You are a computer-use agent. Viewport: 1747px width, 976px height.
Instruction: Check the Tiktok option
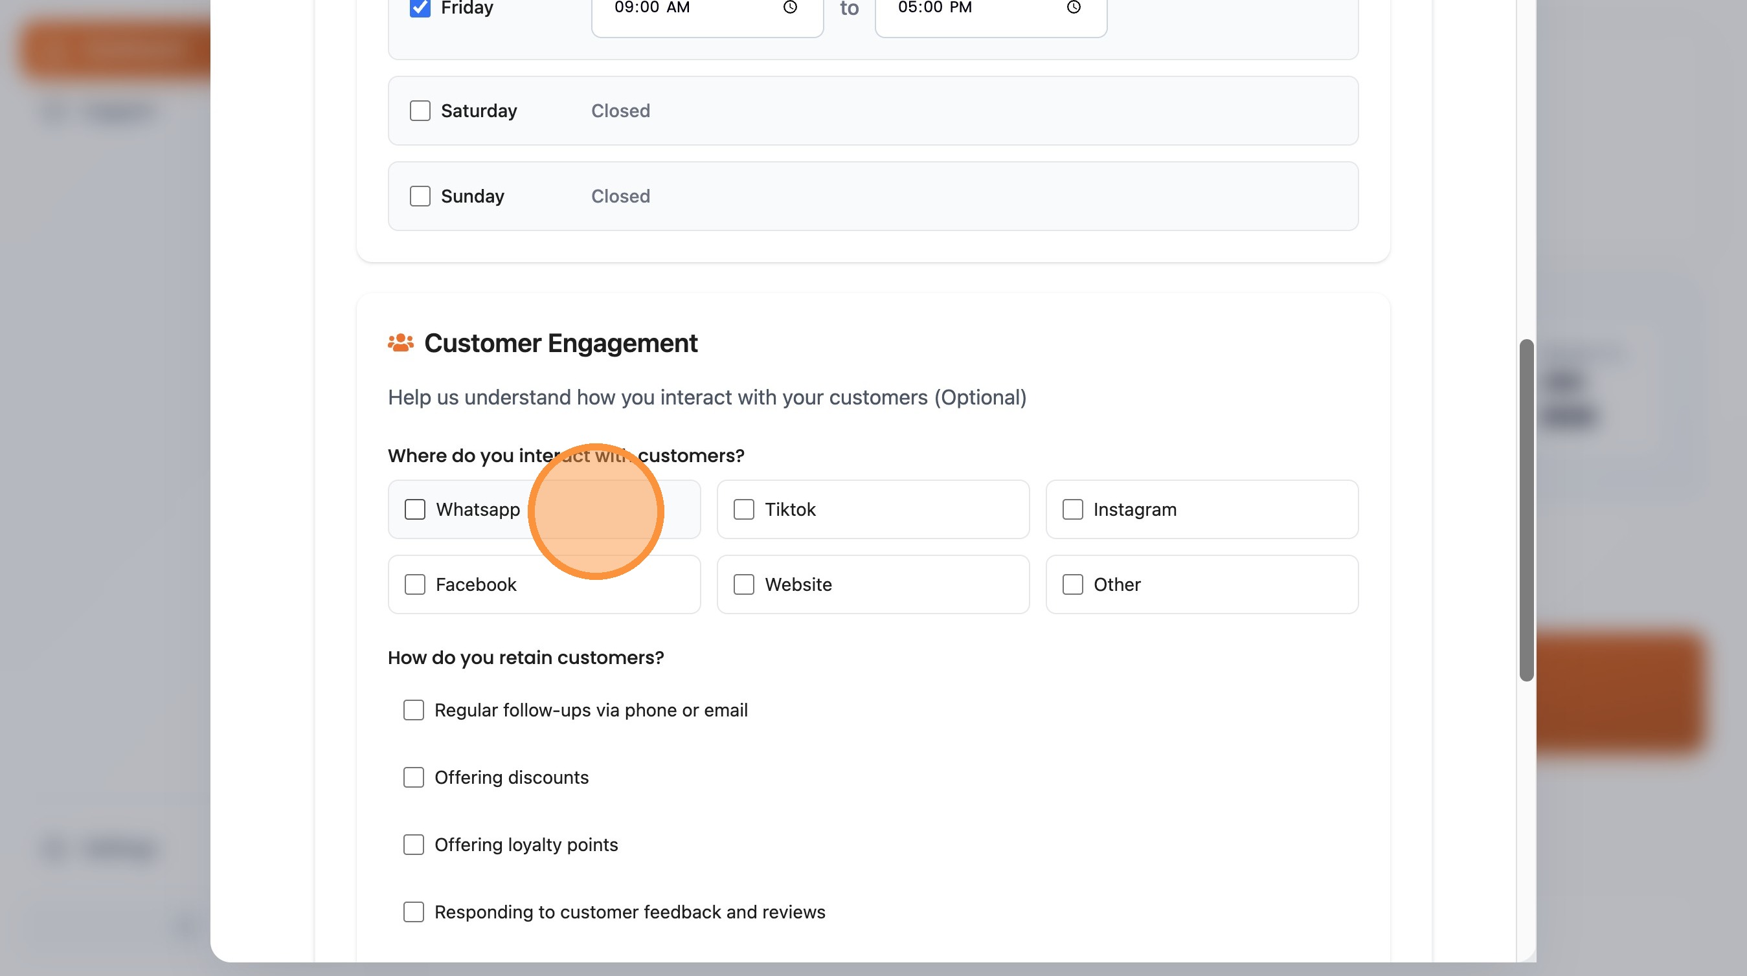click(x=744, y=509)
